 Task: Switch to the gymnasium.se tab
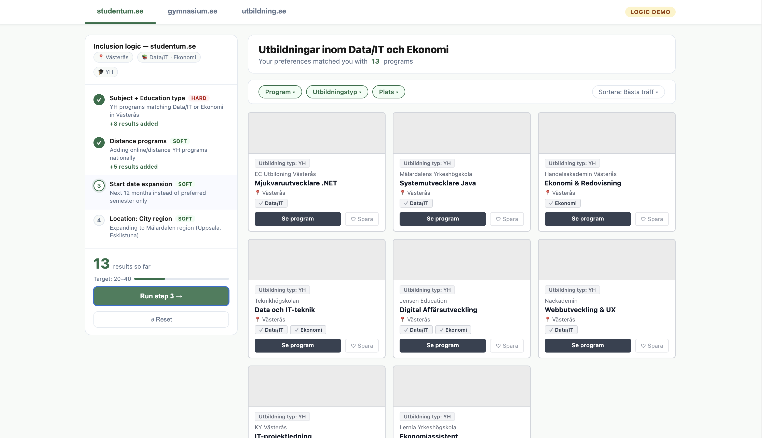(x=193, y=11)
